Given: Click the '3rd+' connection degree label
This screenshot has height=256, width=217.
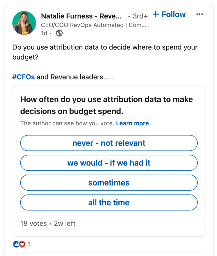Looking at the screenshot, I should click(x=140, y=16).
